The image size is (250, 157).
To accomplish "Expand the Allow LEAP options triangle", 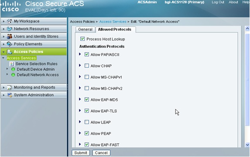I will [80, 122].
